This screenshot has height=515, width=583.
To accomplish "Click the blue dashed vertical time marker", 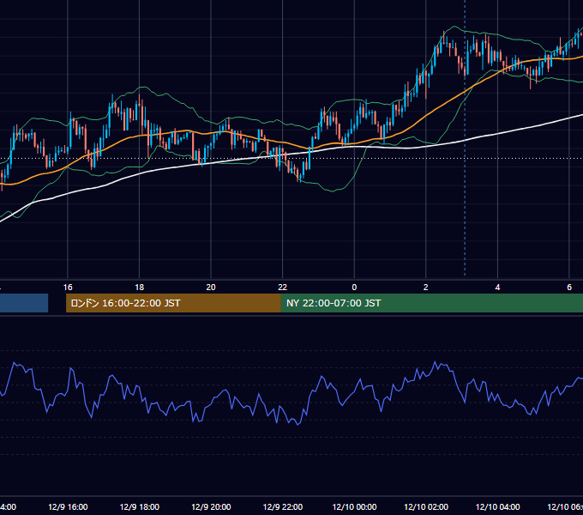I will coord(465,138).
